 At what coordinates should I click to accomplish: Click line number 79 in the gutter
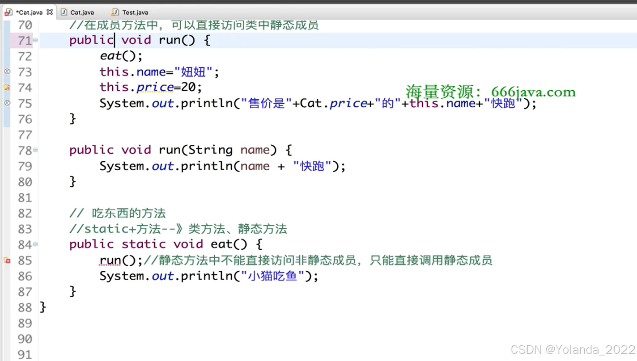pyautogui.click(x=25, y=166)
